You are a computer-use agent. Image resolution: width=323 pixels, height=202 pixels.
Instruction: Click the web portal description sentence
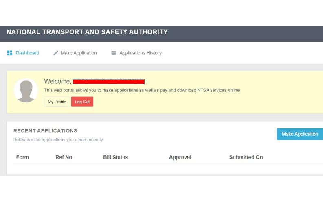click(x=142, y=90)
